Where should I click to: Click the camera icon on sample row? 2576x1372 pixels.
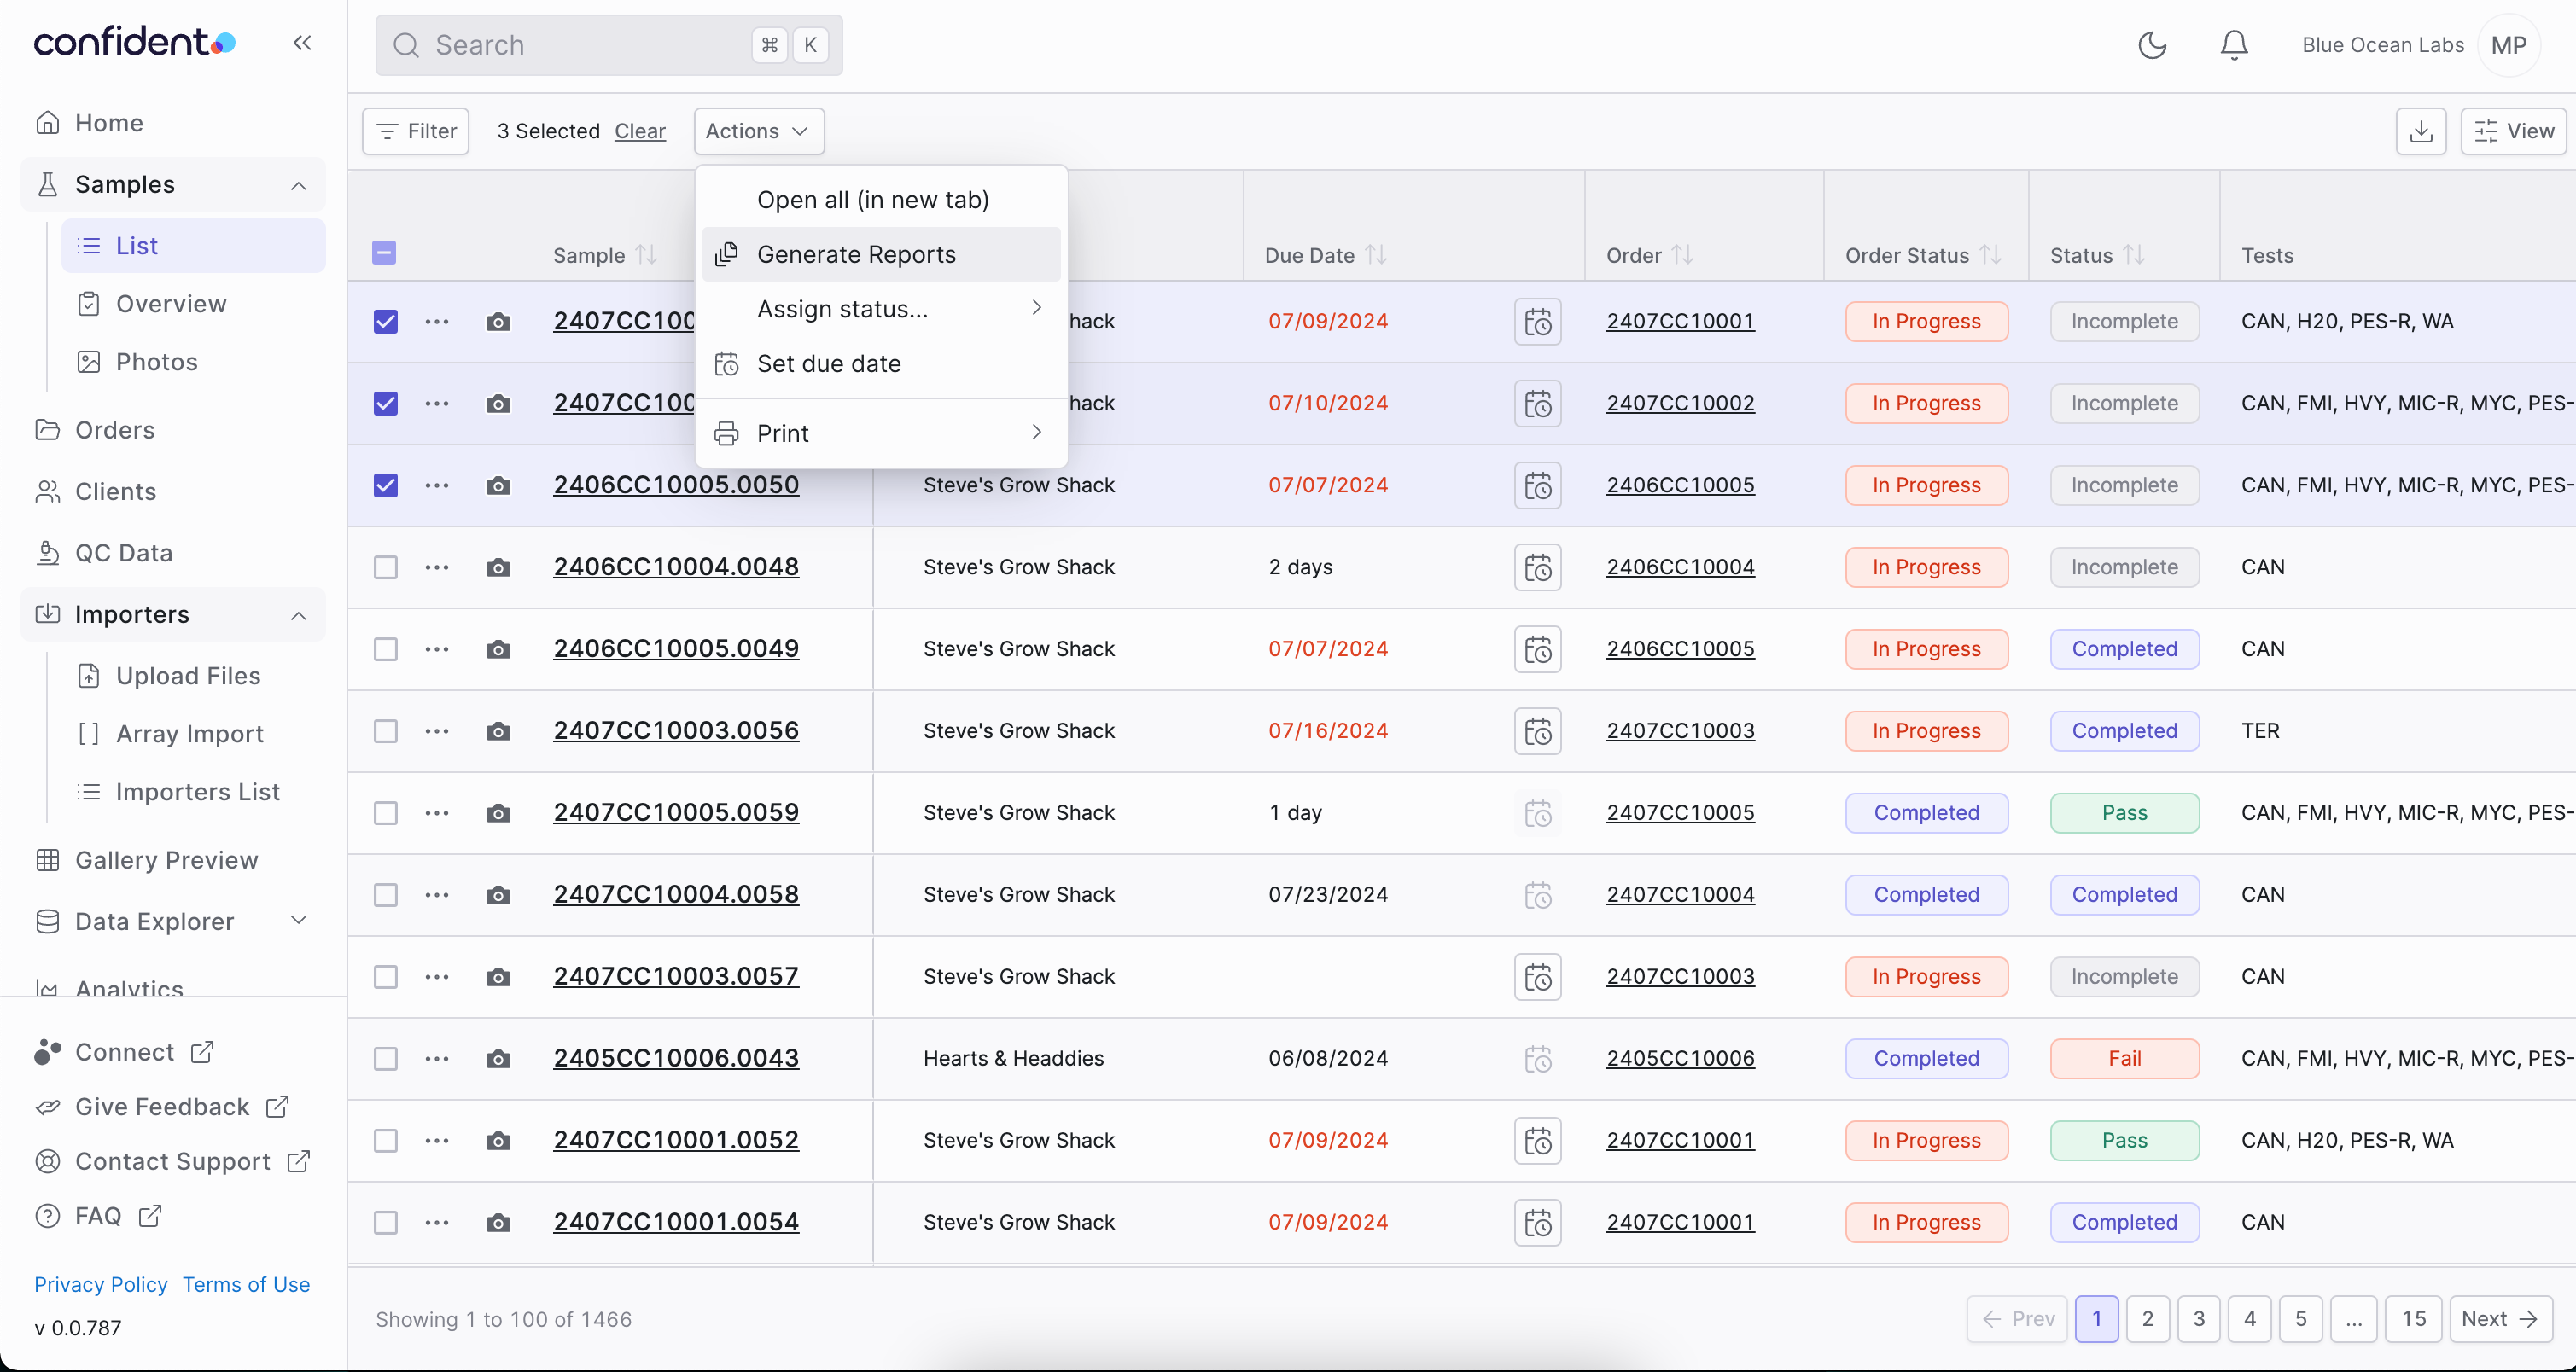point(499,320)
